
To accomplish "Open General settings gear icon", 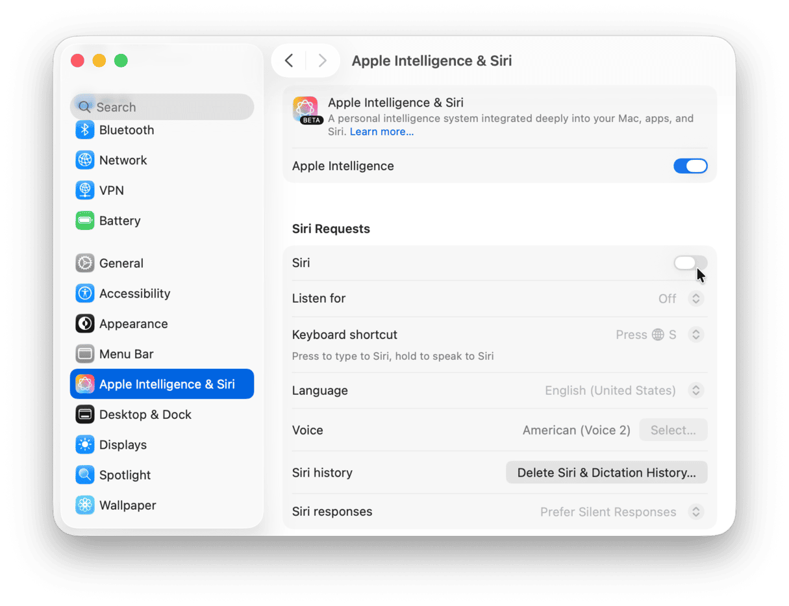I will [85, 263].
